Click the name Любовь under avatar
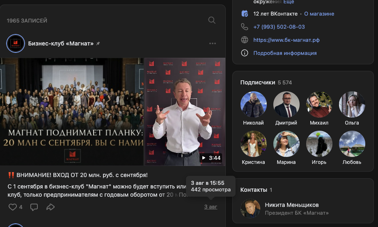Screen dimensions: 378x227 point(352,162)
